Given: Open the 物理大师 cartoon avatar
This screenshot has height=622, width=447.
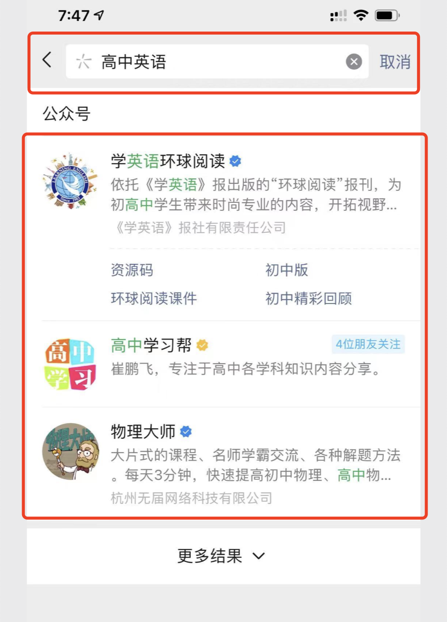Looking at the screenshot, I should coord(70,451).
